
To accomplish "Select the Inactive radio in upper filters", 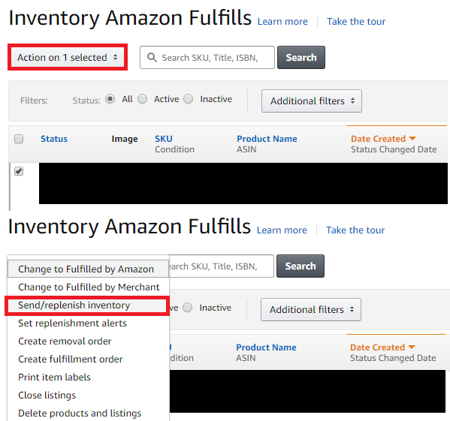I will point(189,99).
